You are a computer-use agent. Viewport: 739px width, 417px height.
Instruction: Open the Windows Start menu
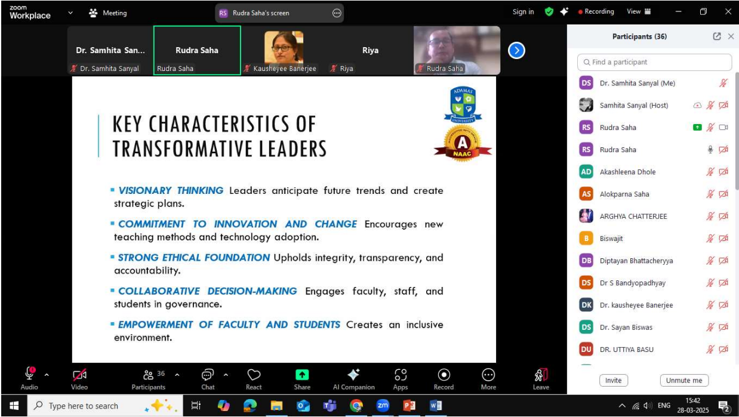(13, 406)
